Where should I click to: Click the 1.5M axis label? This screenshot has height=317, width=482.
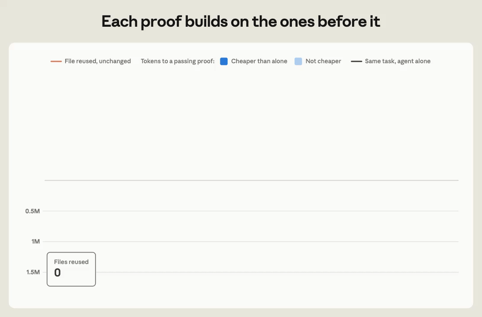tap(33, 272)
